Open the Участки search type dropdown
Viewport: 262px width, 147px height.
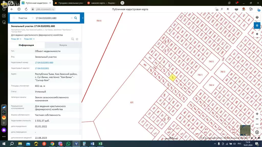(x=26, y=18)
